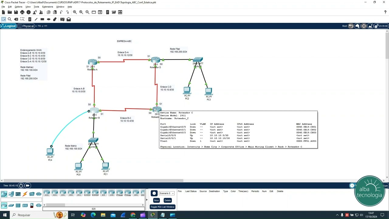The height and width of the screenshot is (219, 389).
Task: Select the Draw Line tool
Action: coord(36,19)
